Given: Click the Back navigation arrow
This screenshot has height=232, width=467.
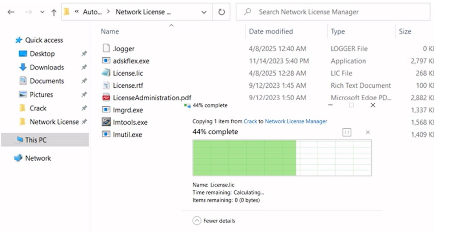Looking at the screenshot, I should point(11,12).
